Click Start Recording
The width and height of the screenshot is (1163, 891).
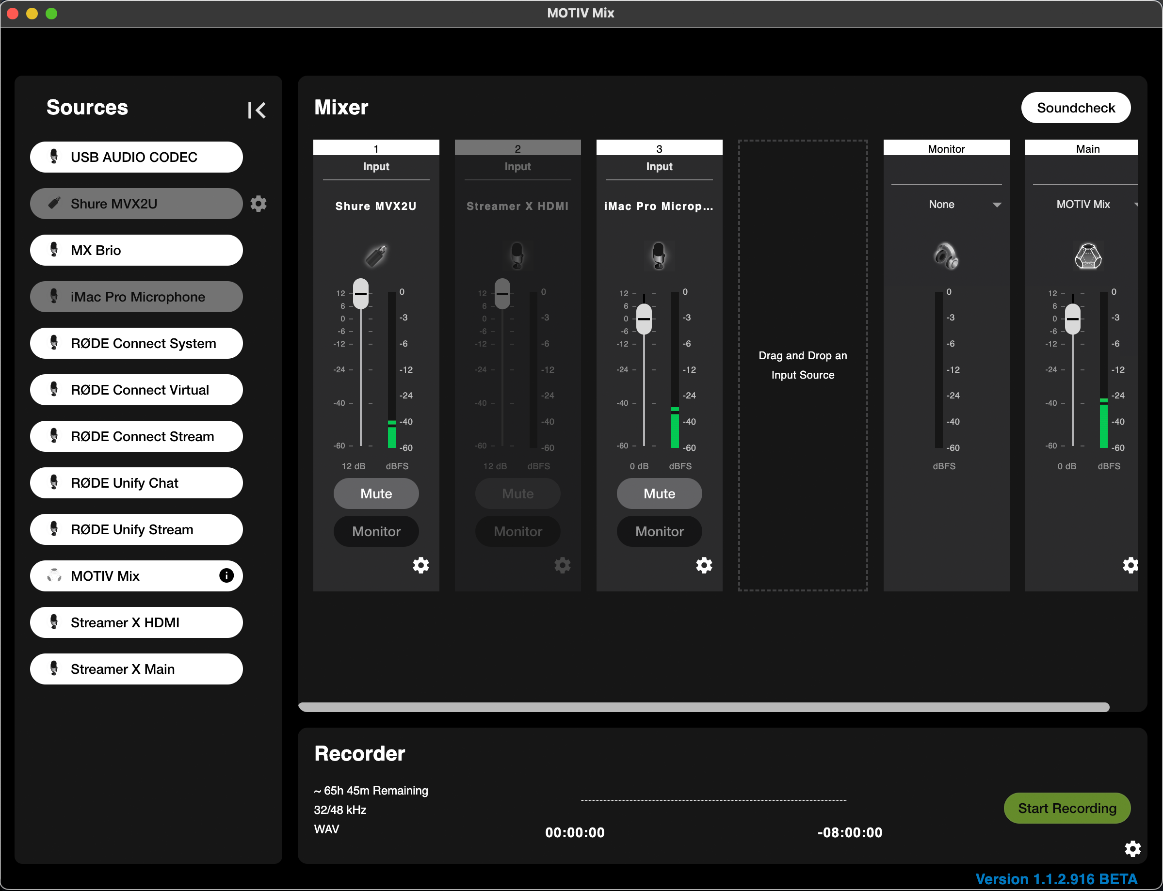click(1067, 808)
